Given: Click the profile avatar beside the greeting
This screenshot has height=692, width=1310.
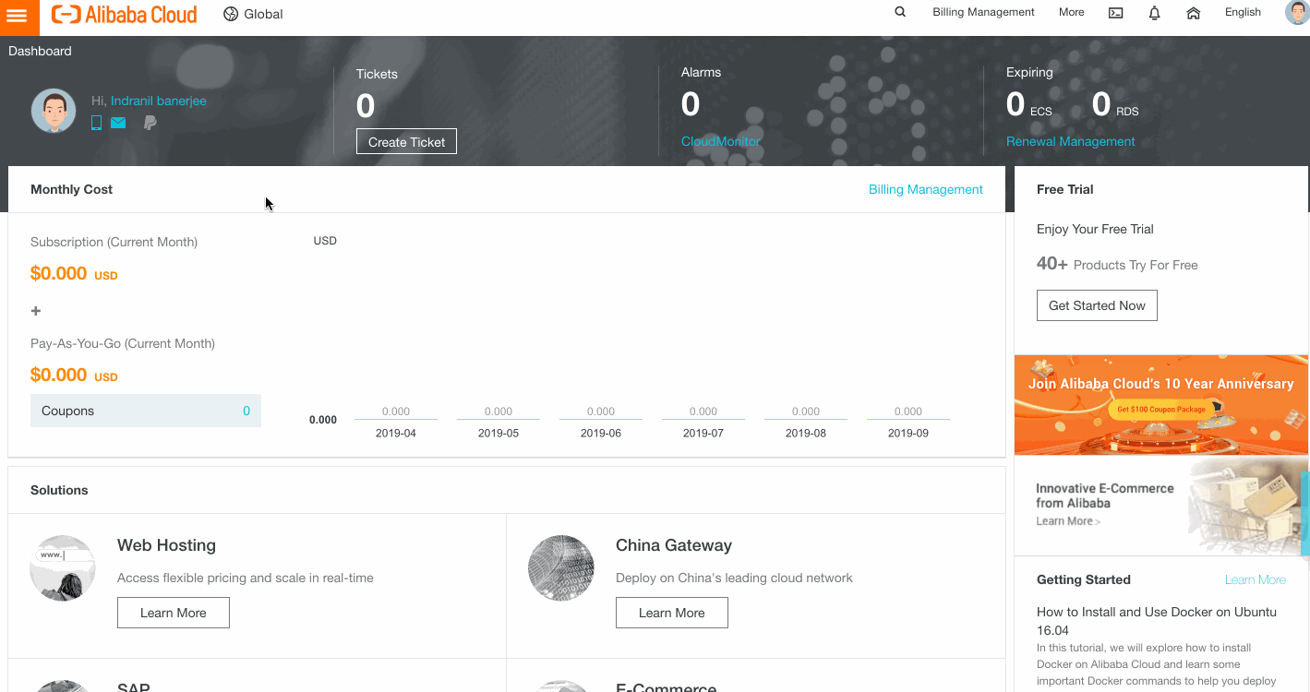Looking at the screenshot, I should (54, 111).
